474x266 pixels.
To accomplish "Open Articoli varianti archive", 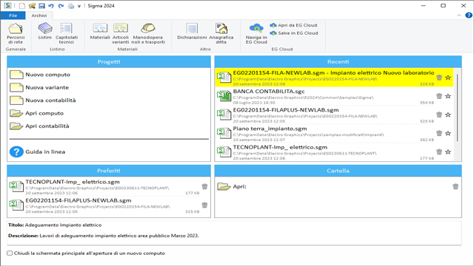I will pyautogui.click(x=120, y=33).
